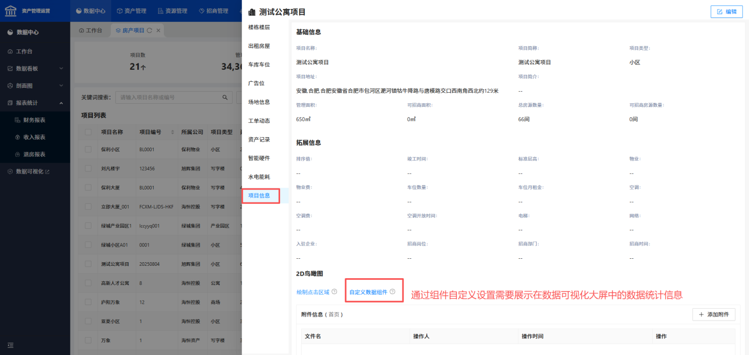Viewport: 749px width, 355px height.
Task: Click the lccyyq001 project number cell
Action: click(149, 226)
